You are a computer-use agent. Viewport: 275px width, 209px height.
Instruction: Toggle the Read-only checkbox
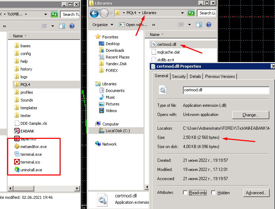185,192
